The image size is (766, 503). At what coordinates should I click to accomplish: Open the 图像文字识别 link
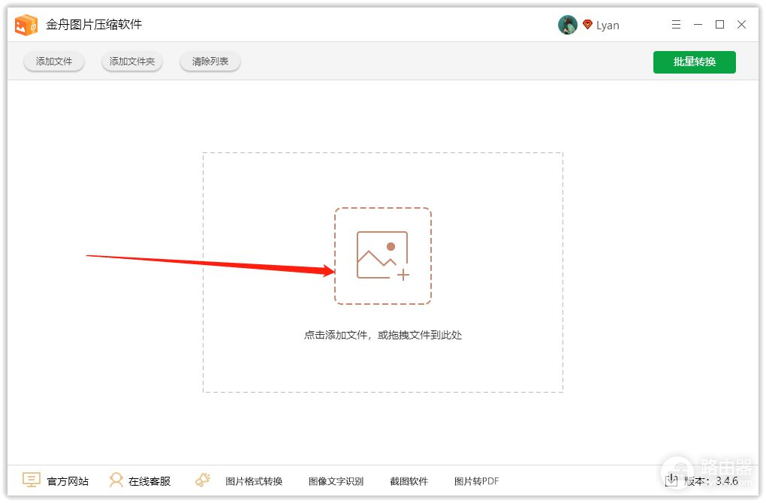(x=336, y=481)
